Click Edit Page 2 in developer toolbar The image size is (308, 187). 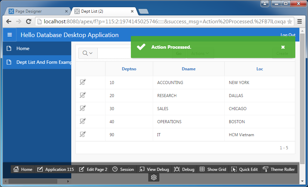pyautogui.click(x=93, y=169)
